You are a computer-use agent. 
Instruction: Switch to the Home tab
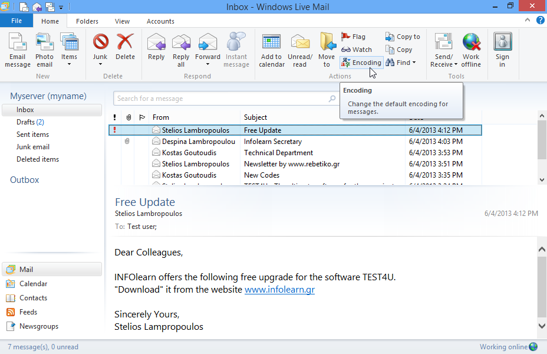(50, 21)
